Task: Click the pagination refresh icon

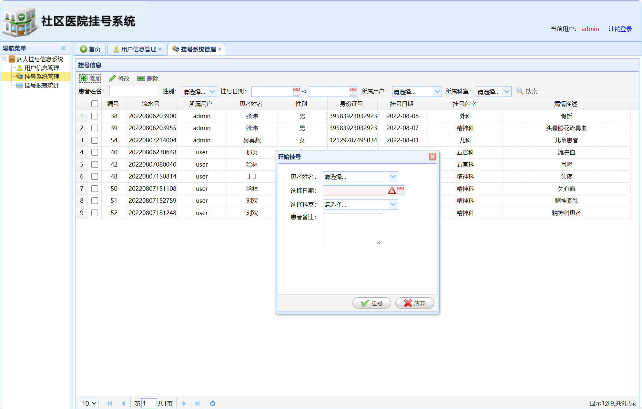Action: coord(212,403)
